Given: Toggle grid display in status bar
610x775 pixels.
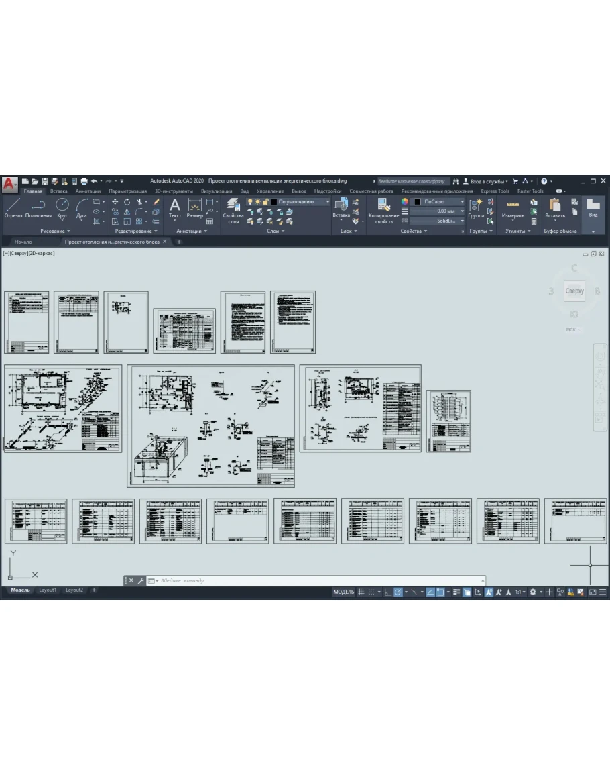Looking at the screenshot, I should [x=361, y=592].
